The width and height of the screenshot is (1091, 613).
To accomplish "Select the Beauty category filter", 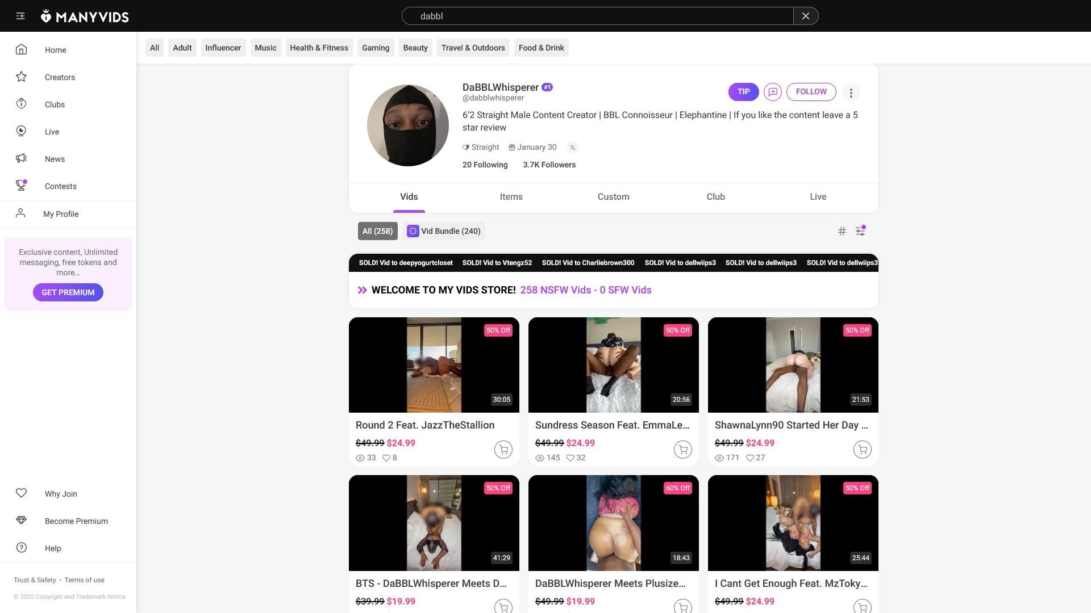I will point(415,48).
